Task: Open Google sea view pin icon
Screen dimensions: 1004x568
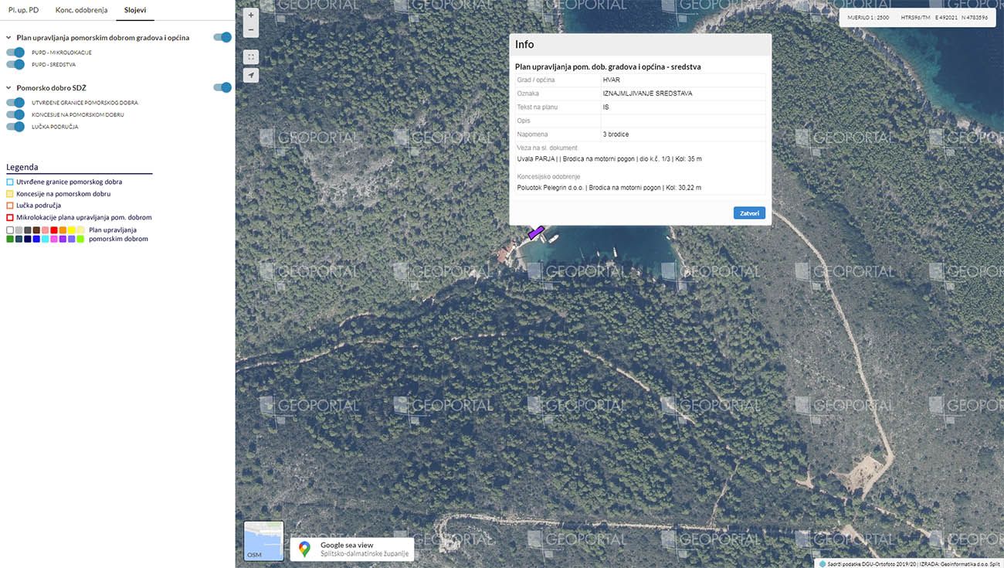Action: [x=305, y=549]
